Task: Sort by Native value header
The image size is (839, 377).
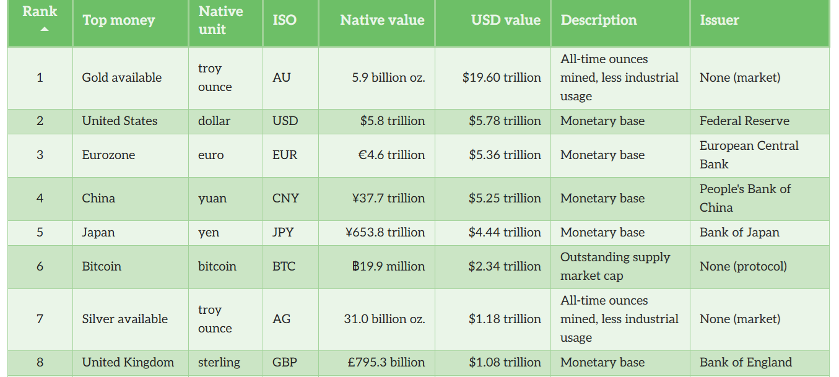Action: [382, 20]
